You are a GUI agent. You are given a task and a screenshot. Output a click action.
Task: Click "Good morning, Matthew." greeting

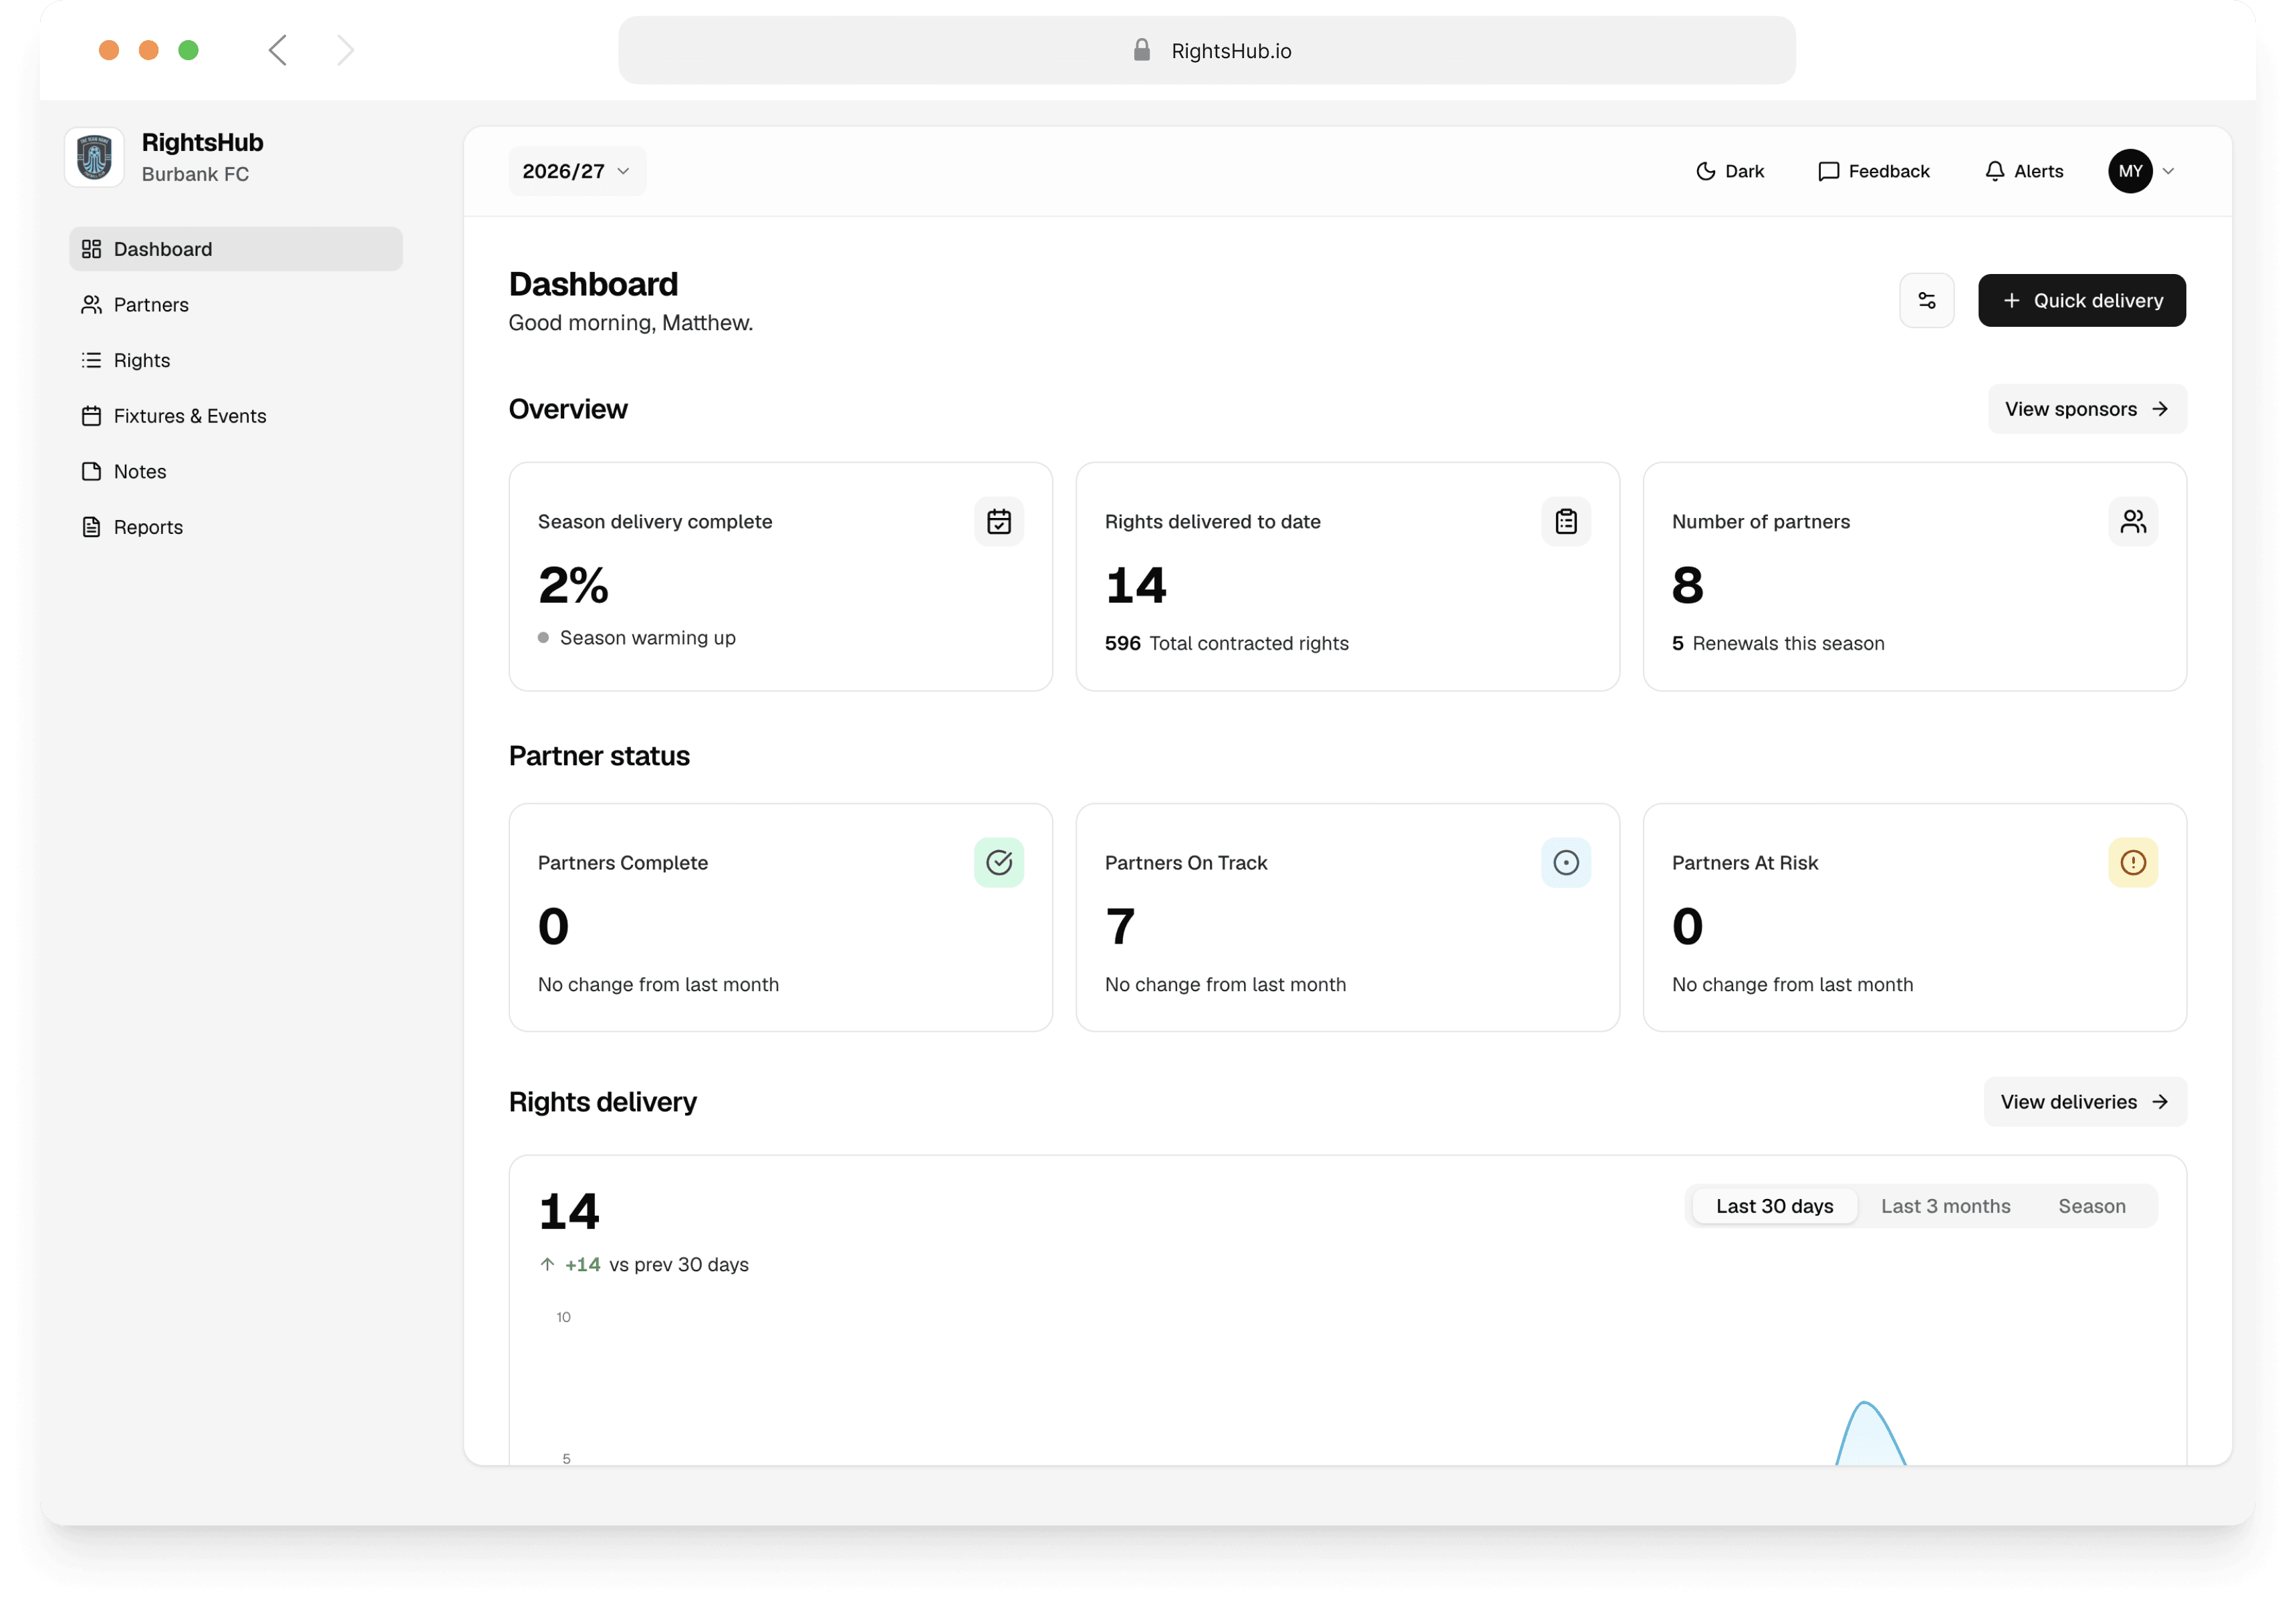tap(630, 322)
